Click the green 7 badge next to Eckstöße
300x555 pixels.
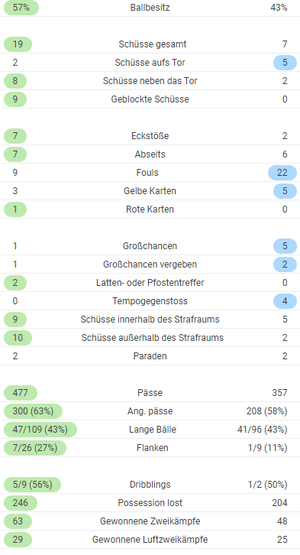[x=15, y=136]
